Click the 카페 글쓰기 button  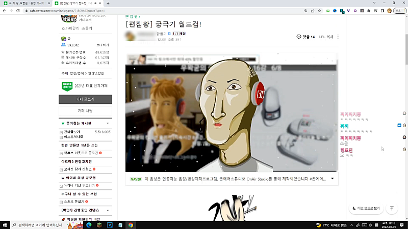pyautogui.click(x=85, y=99)
